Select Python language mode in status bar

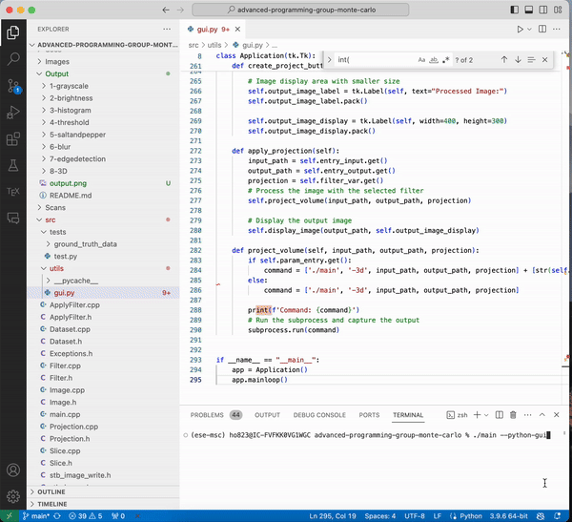(471, 516)
